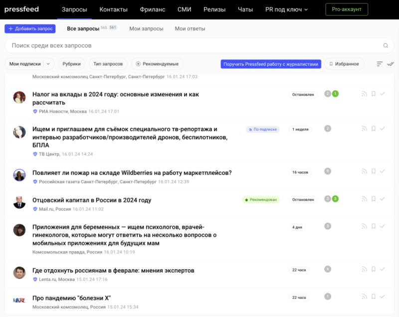Mark the Wildberries fire request as read
This screenshot has height=317, width=399.
point(382,171)
